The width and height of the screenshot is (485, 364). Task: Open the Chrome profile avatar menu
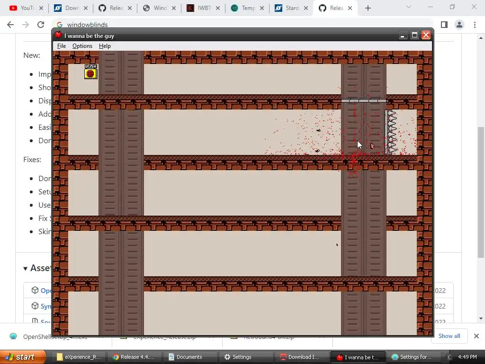pos(459,25)
